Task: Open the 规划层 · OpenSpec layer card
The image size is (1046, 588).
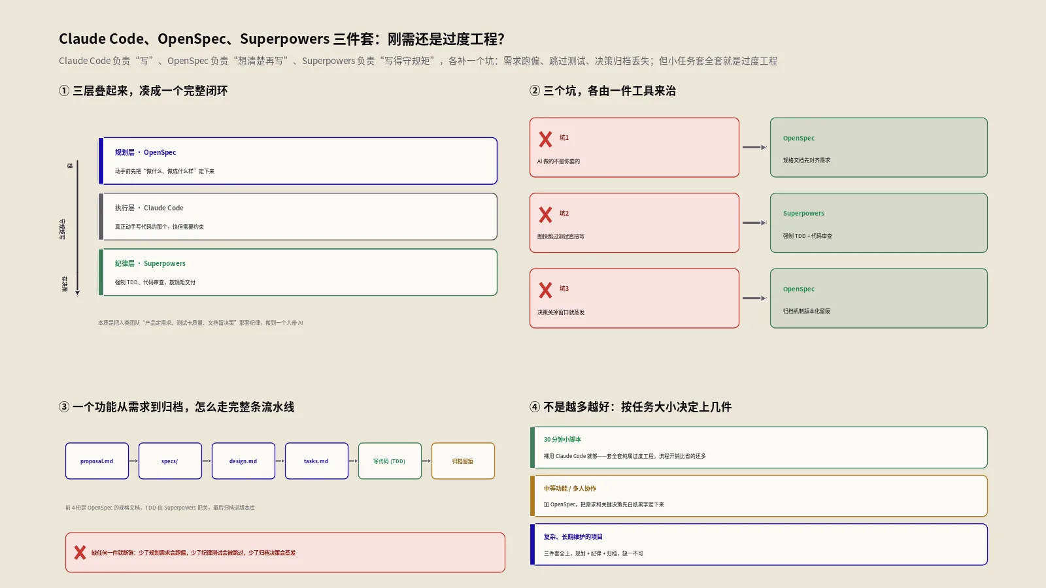Action: click(297, 161)
